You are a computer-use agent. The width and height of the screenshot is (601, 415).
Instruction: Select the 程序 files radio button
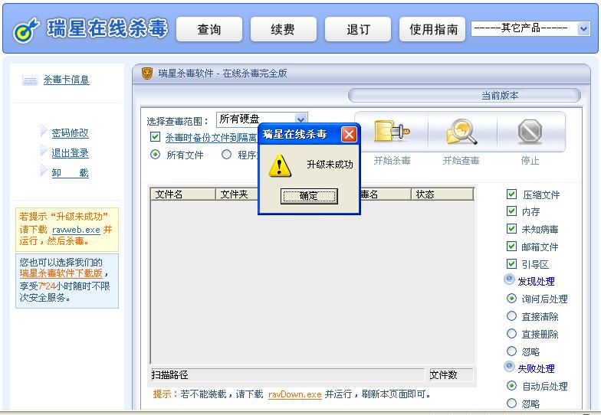[227, 155]
